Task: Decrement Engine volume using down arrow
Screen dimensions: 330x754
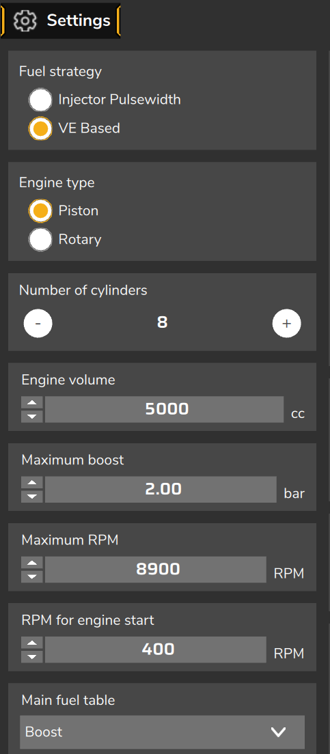Action: click(32, 417)
